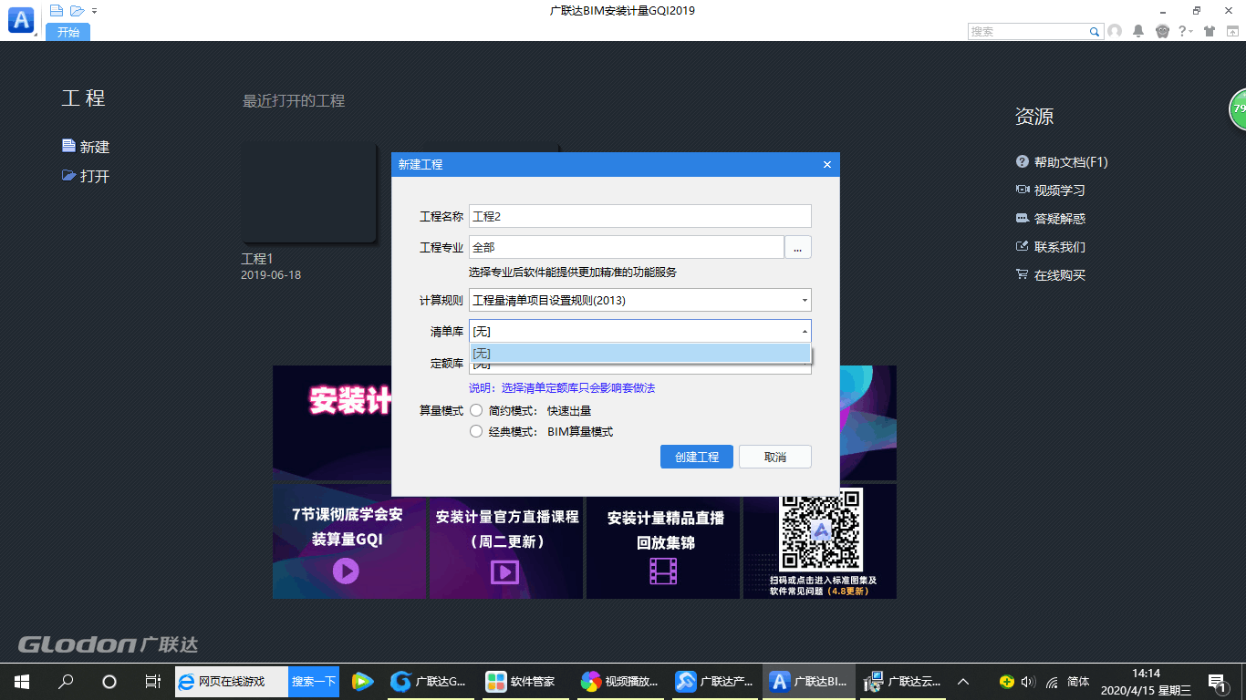Collapse the 清单库 dropdown arrow
Image resolution: width=1246 pixels, height=700 pixels.
(x=804, y=332)
